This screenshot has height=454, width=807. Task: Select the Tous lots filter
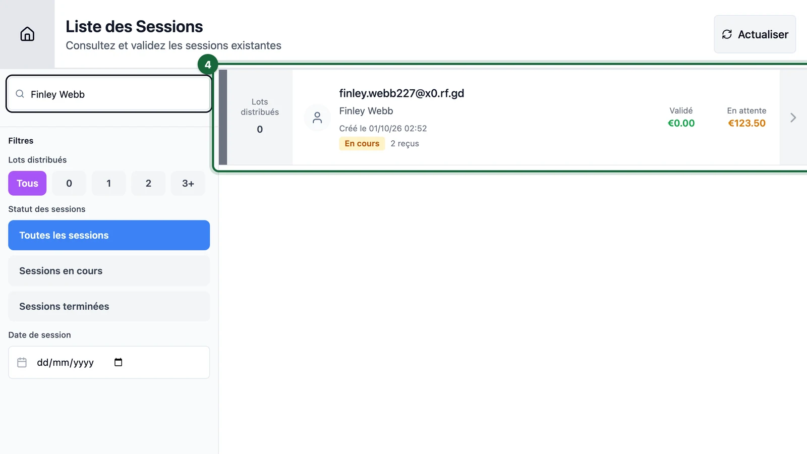27,183
